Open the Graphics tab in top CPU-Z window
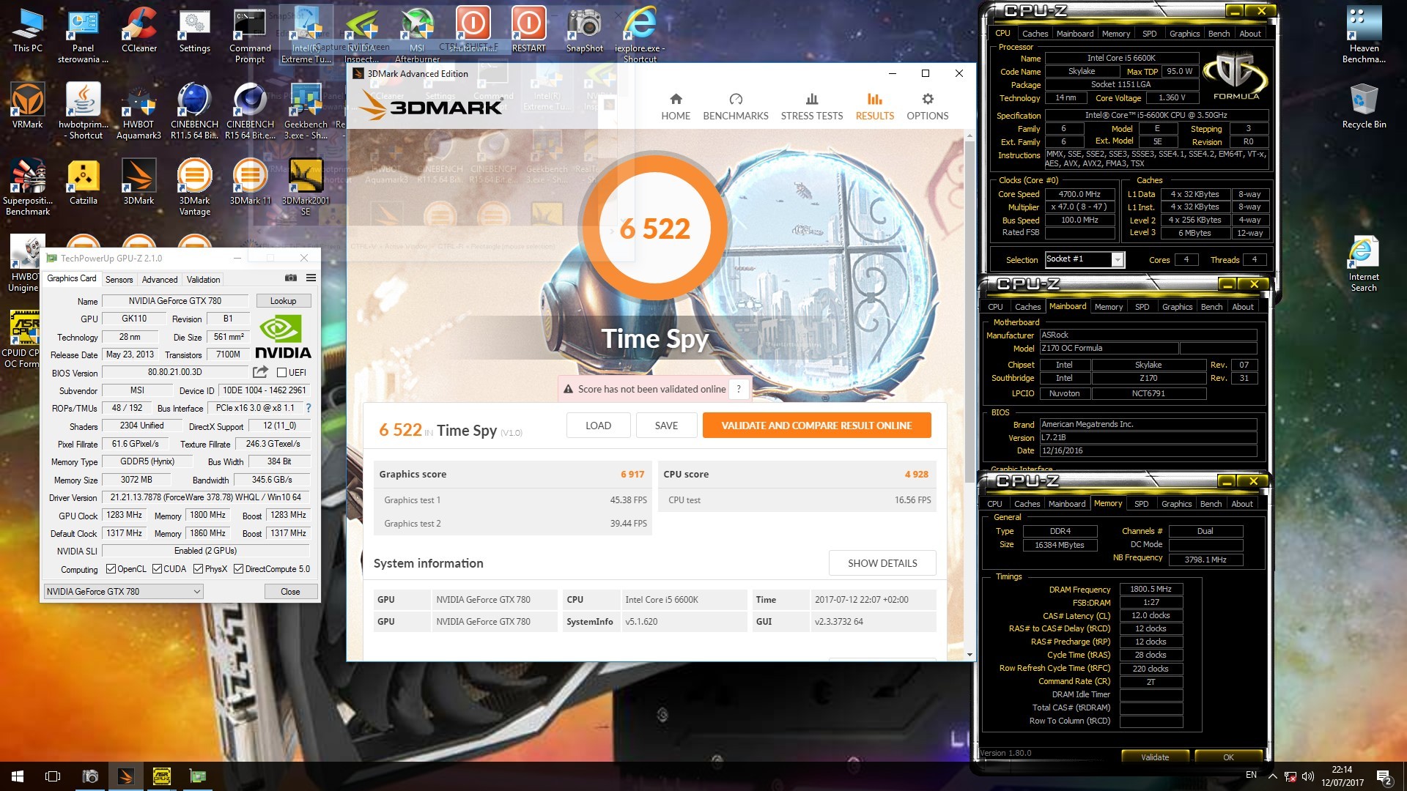 coord(1184,34)
